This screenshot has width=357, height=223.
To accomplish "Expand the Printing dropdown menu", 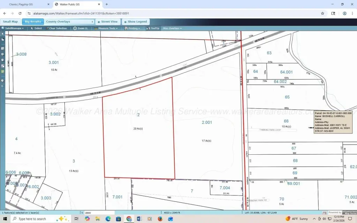I will (x=134, y=28).
